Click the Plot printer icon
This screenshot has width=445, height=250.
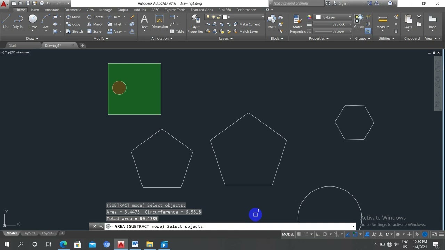(41, 3)
